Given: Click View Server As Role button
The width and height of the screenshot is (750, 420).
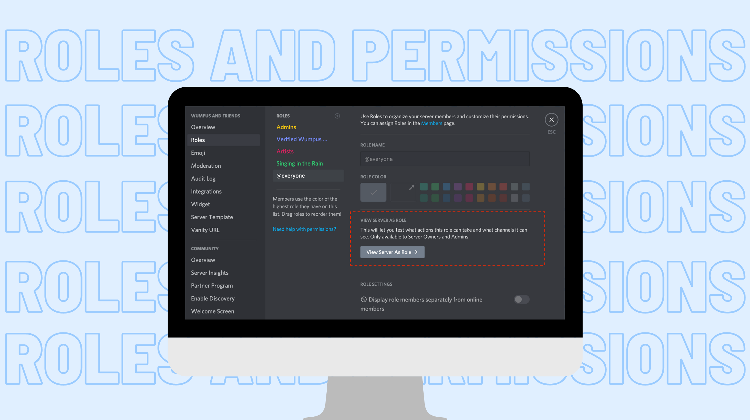Looking at the screenshot, I should pos(392,252).
